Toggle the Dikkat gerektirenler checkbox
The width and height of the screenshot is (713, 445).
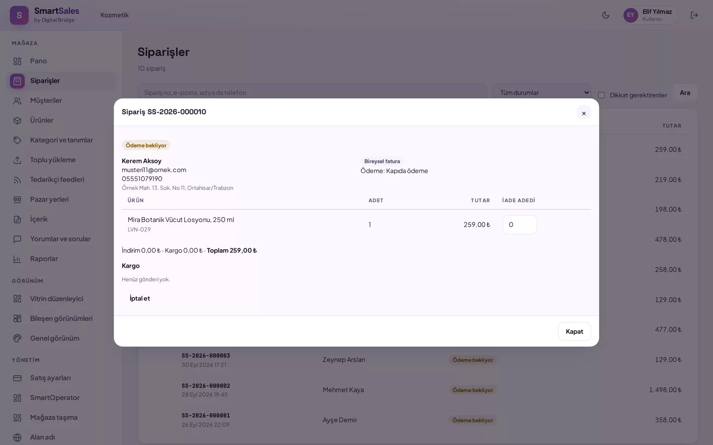[x=601, y=95]
